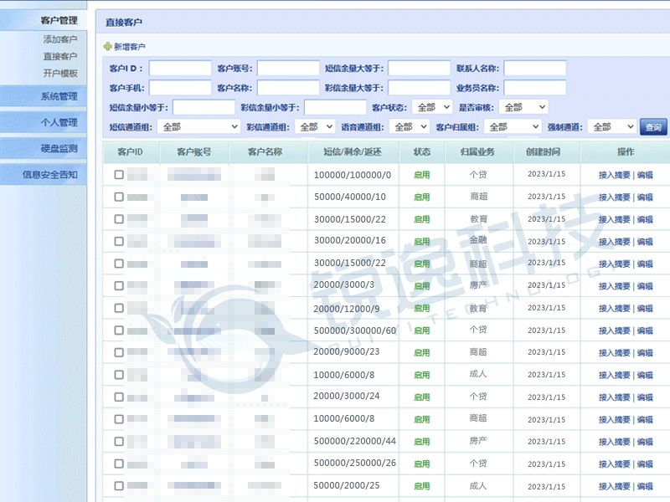Click 接入摘要 in the 500000/220000/44 row

[x=614, y=442]
